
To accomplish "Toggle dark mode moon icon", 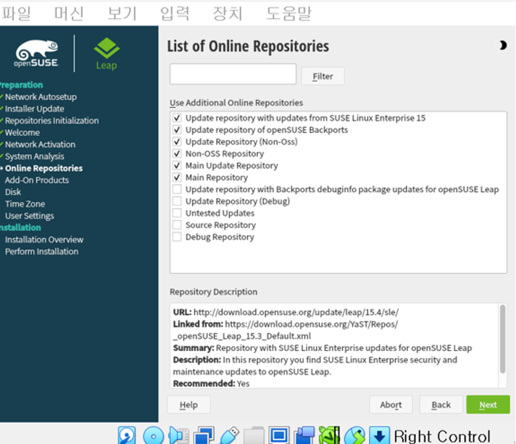I will tap(503, 45).
